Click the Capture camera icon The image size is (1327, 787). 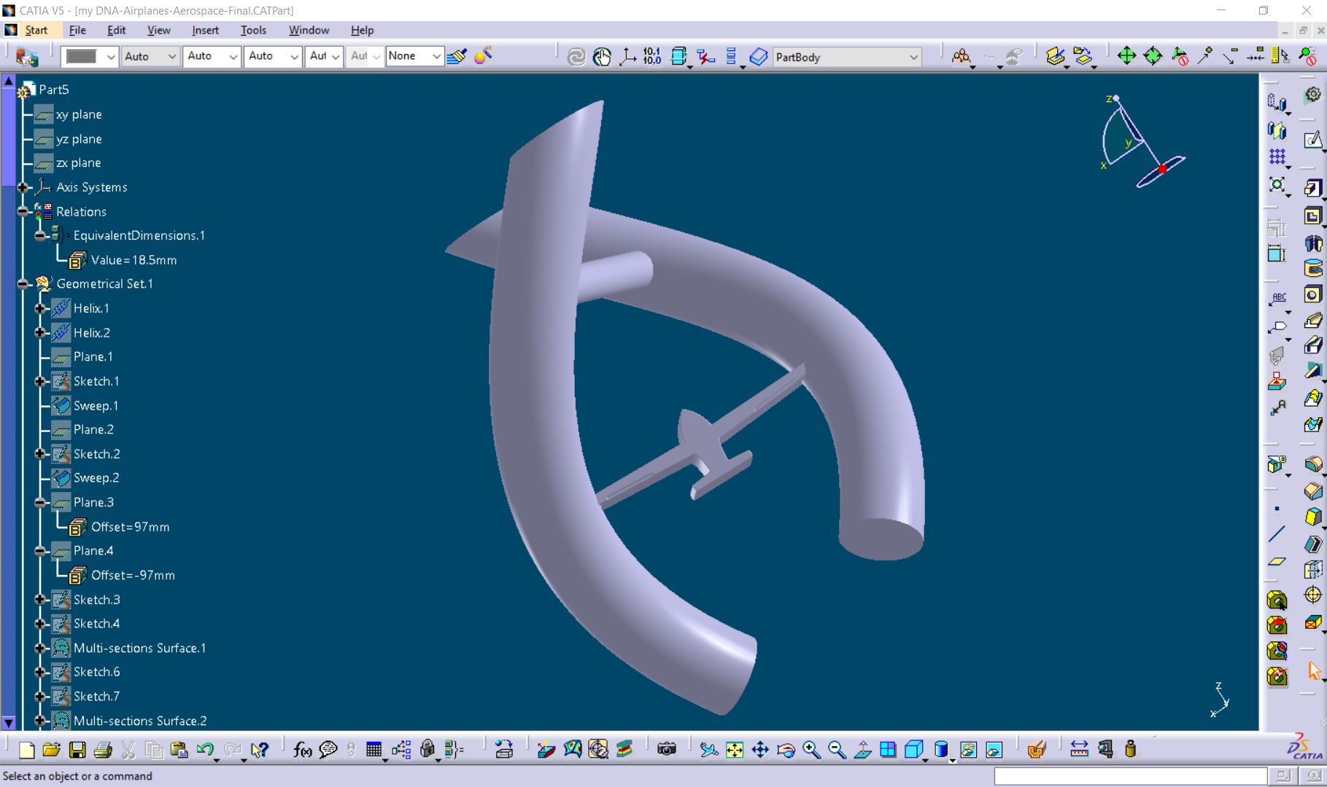click(x=667, y=749)
